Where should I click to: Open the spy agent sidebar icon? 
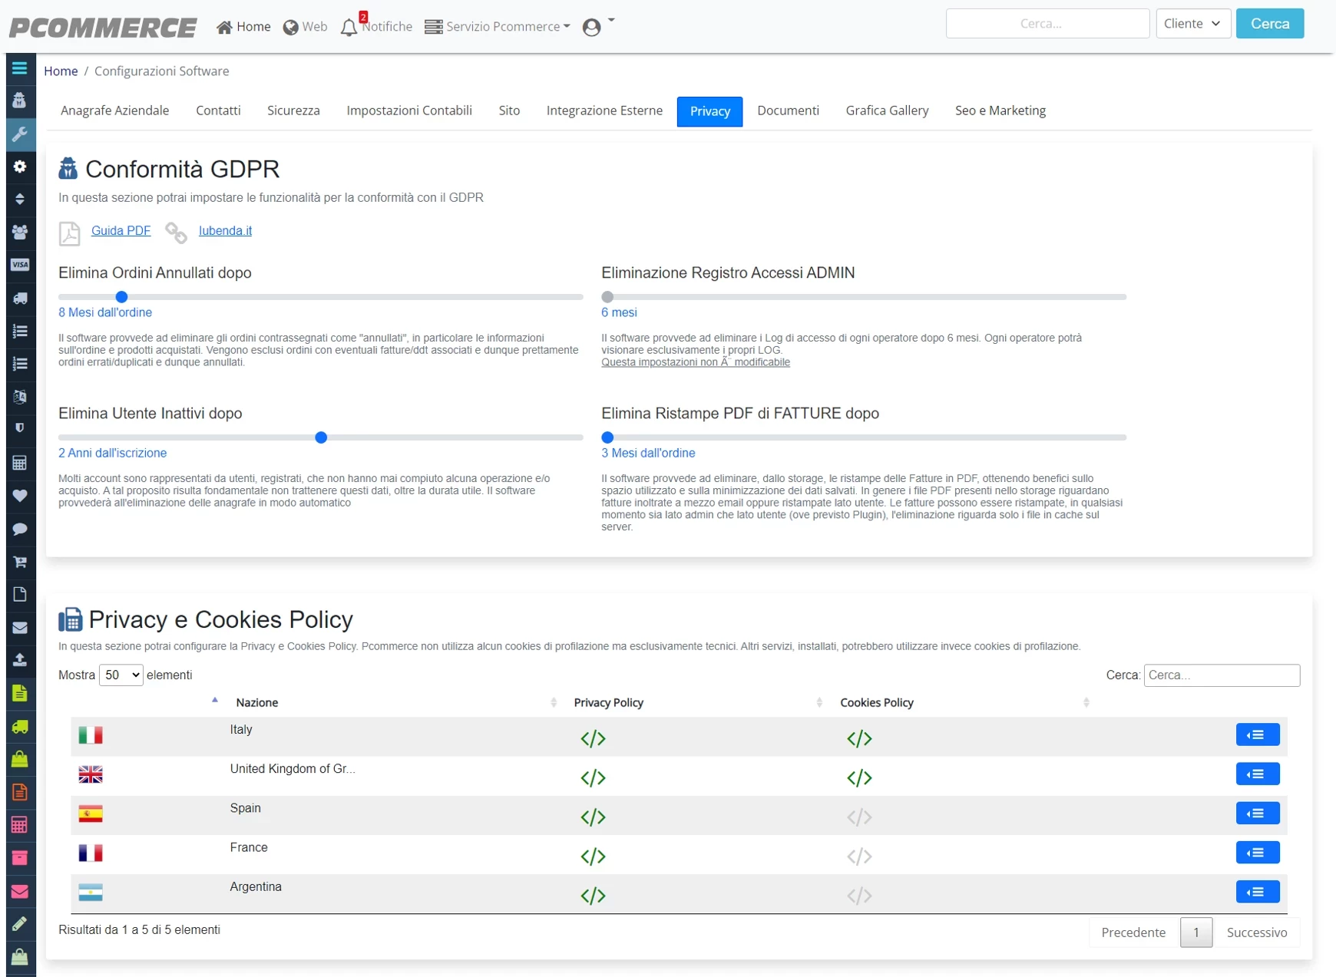point(20,101)
